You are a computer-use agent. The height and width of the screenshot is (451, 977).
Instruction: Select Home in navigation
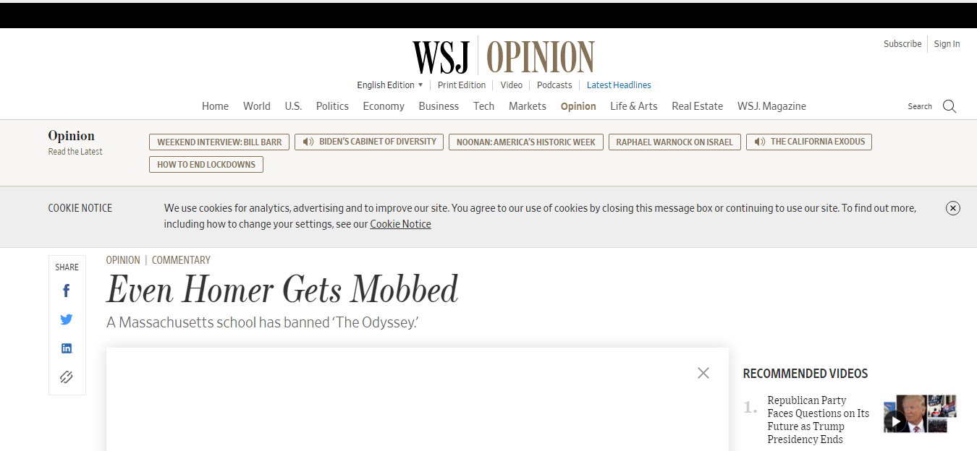(x=215, y=106)
